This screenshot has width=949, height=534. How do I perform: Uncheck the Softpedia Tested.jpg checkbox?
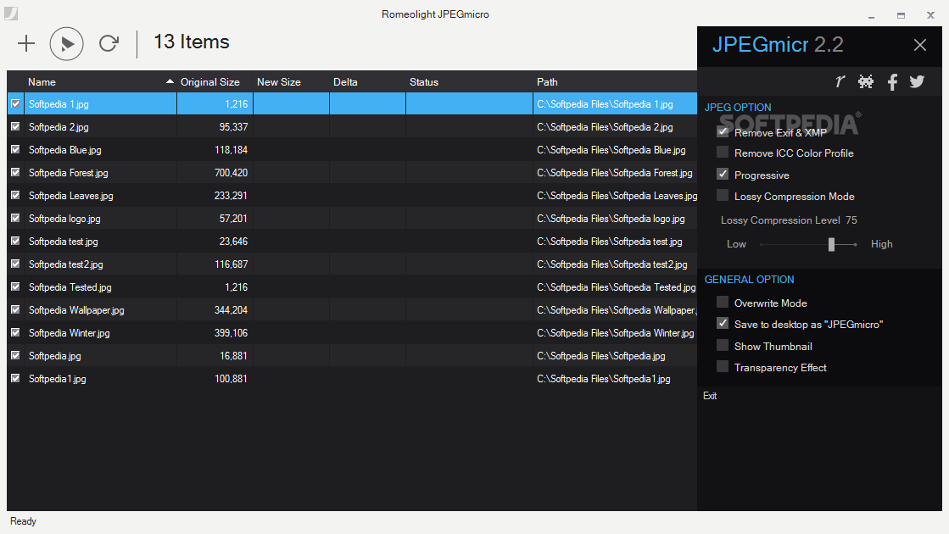click(x=15, y=286)
